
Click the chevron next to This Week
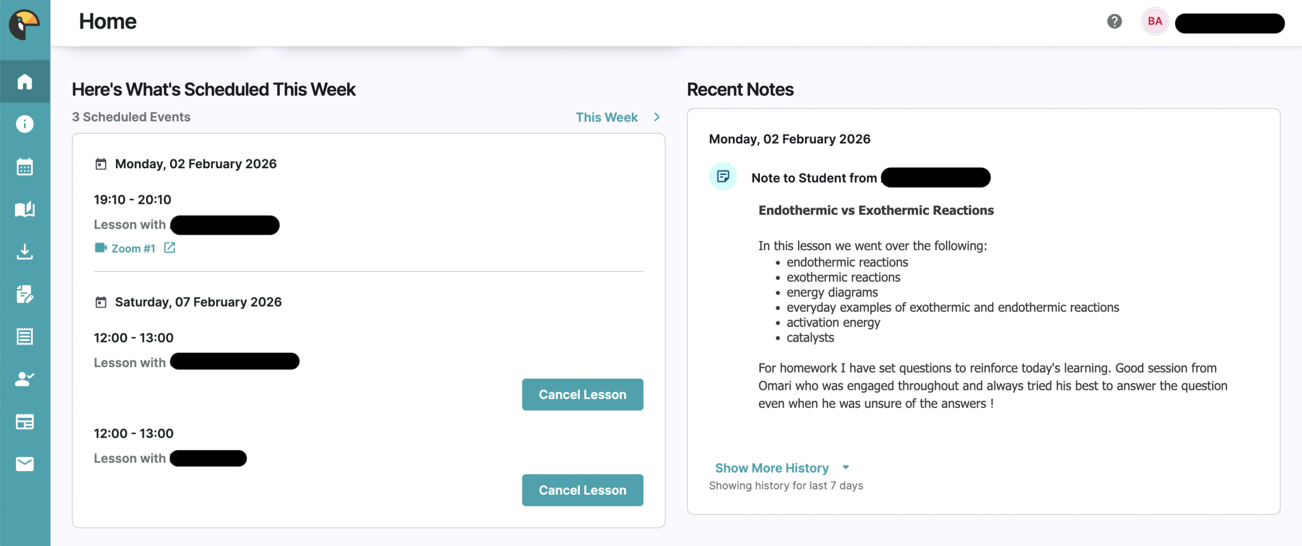(657, 117)
